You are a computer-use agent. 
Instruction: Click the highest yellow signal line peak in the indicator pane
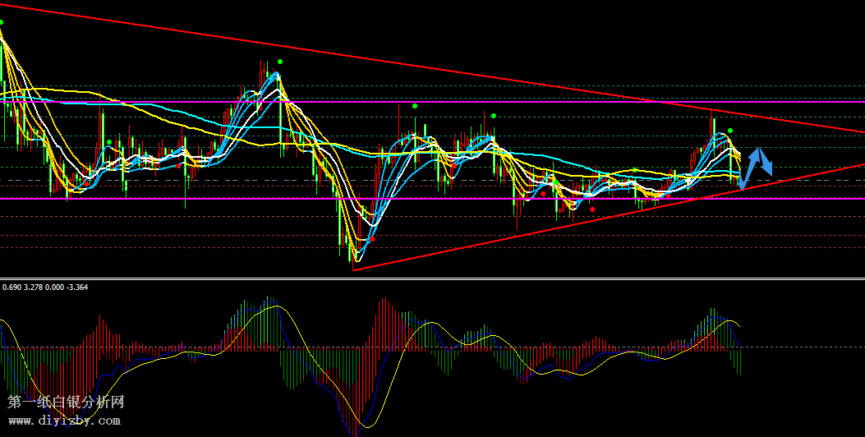coord(278,306)
